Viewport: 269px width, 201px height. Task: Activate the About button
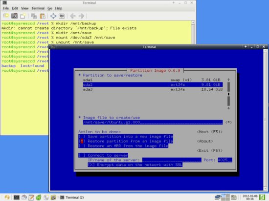pyautogui.click(x=205, y=141)
